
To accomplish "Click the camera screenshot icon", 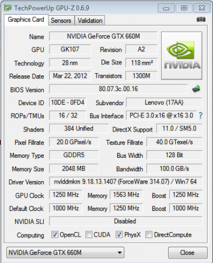I will pos(201,19).
